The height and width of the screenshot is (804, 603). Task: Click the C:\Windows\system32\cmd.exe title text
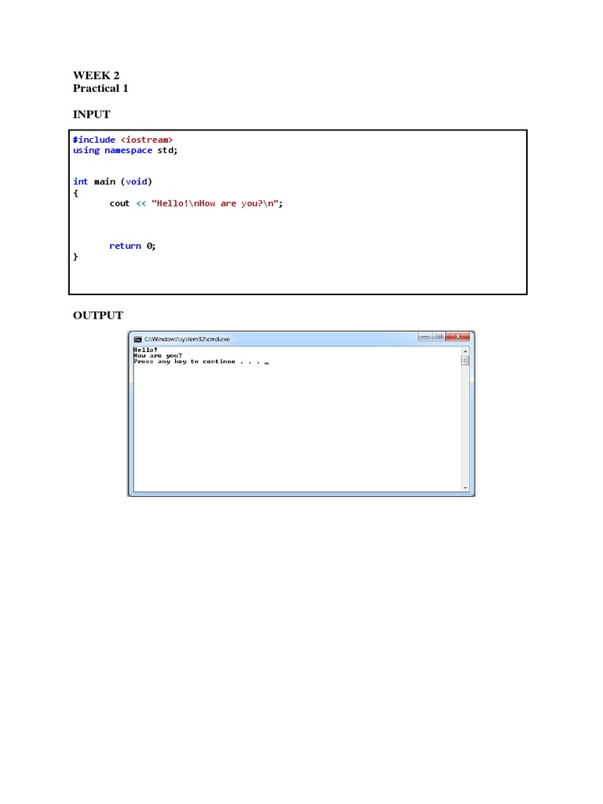point(187,339)
